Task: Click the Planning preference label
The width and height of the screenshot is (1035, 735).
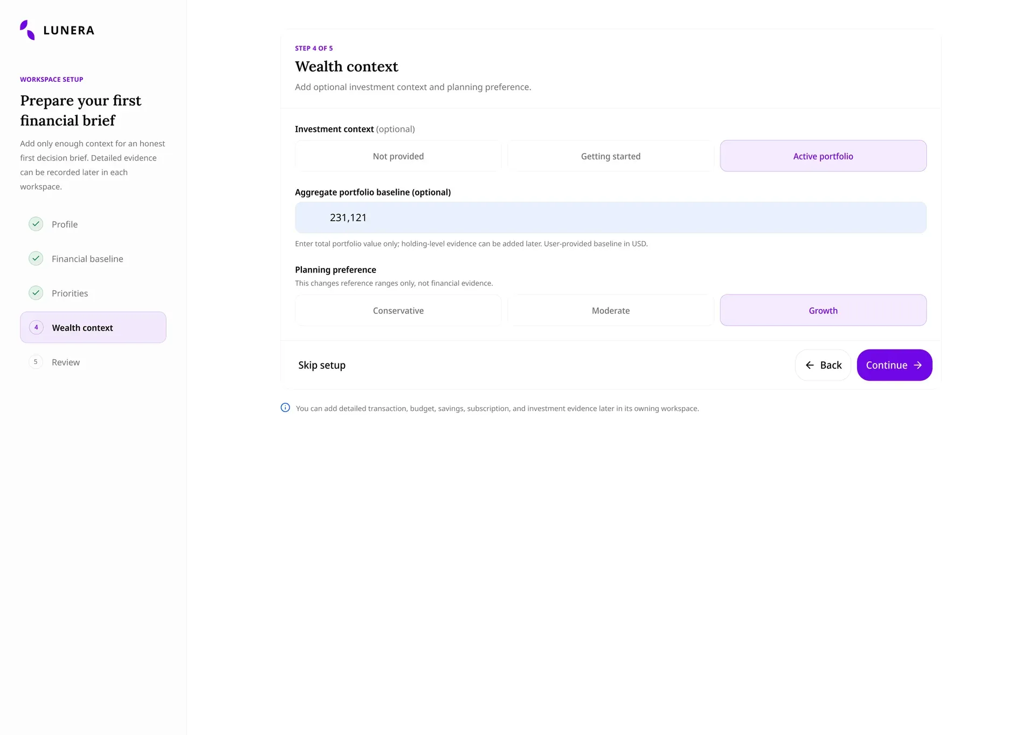Action: pos(335,270)
